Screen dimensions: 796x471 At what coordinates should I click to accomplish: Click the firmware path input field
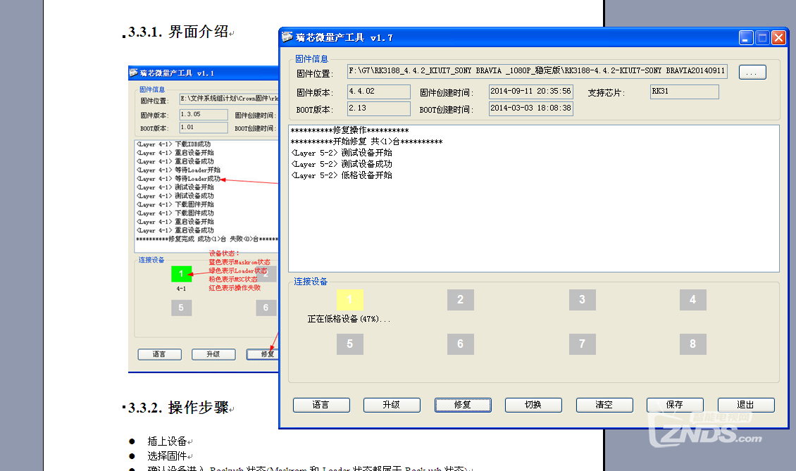coord(537,72)
